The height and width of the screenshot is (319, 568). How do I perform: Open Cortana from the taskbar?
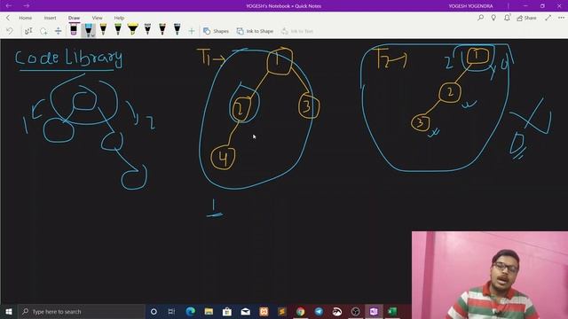pos(154,311)
